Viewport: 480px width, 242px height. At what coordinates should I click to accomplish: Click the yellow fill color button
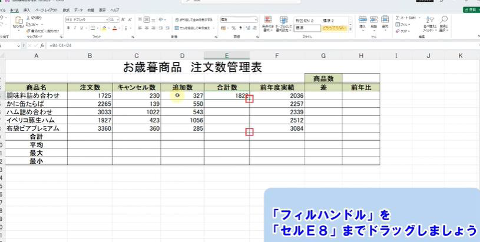pyautogui.click(x=104, y=27)
